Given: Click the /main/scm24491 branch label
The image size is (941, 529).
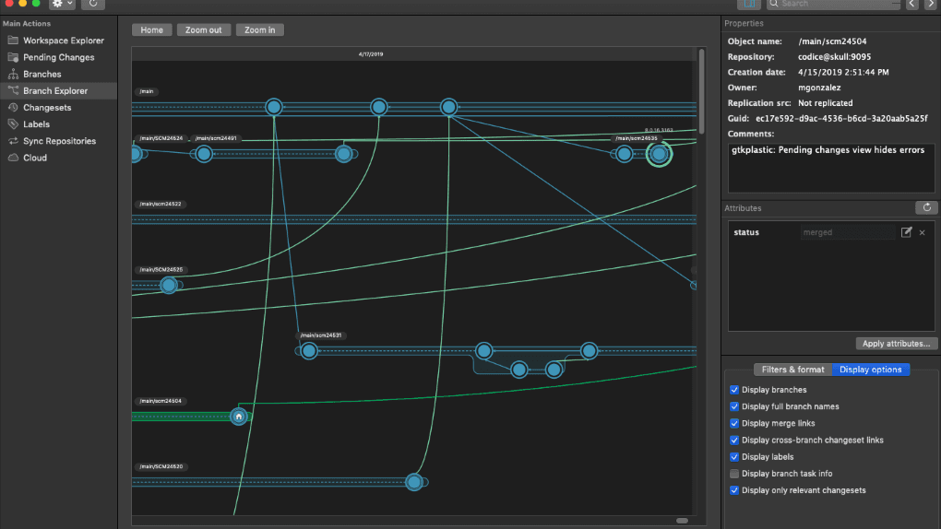Looking at the screenshot, I should (216, 138).
